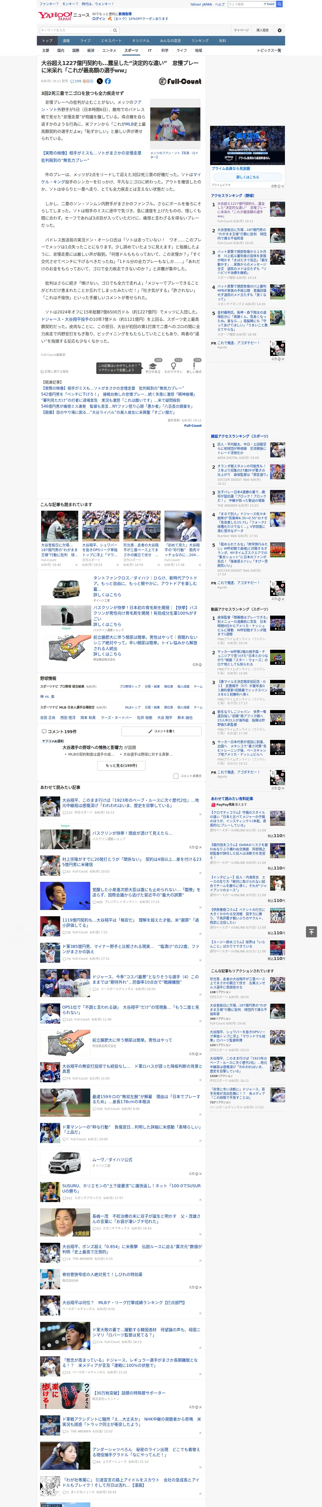Viewport: 322px width, 1507px height.
Task: Open the 吉田 正尚 player link
Action: click(48, 717)
